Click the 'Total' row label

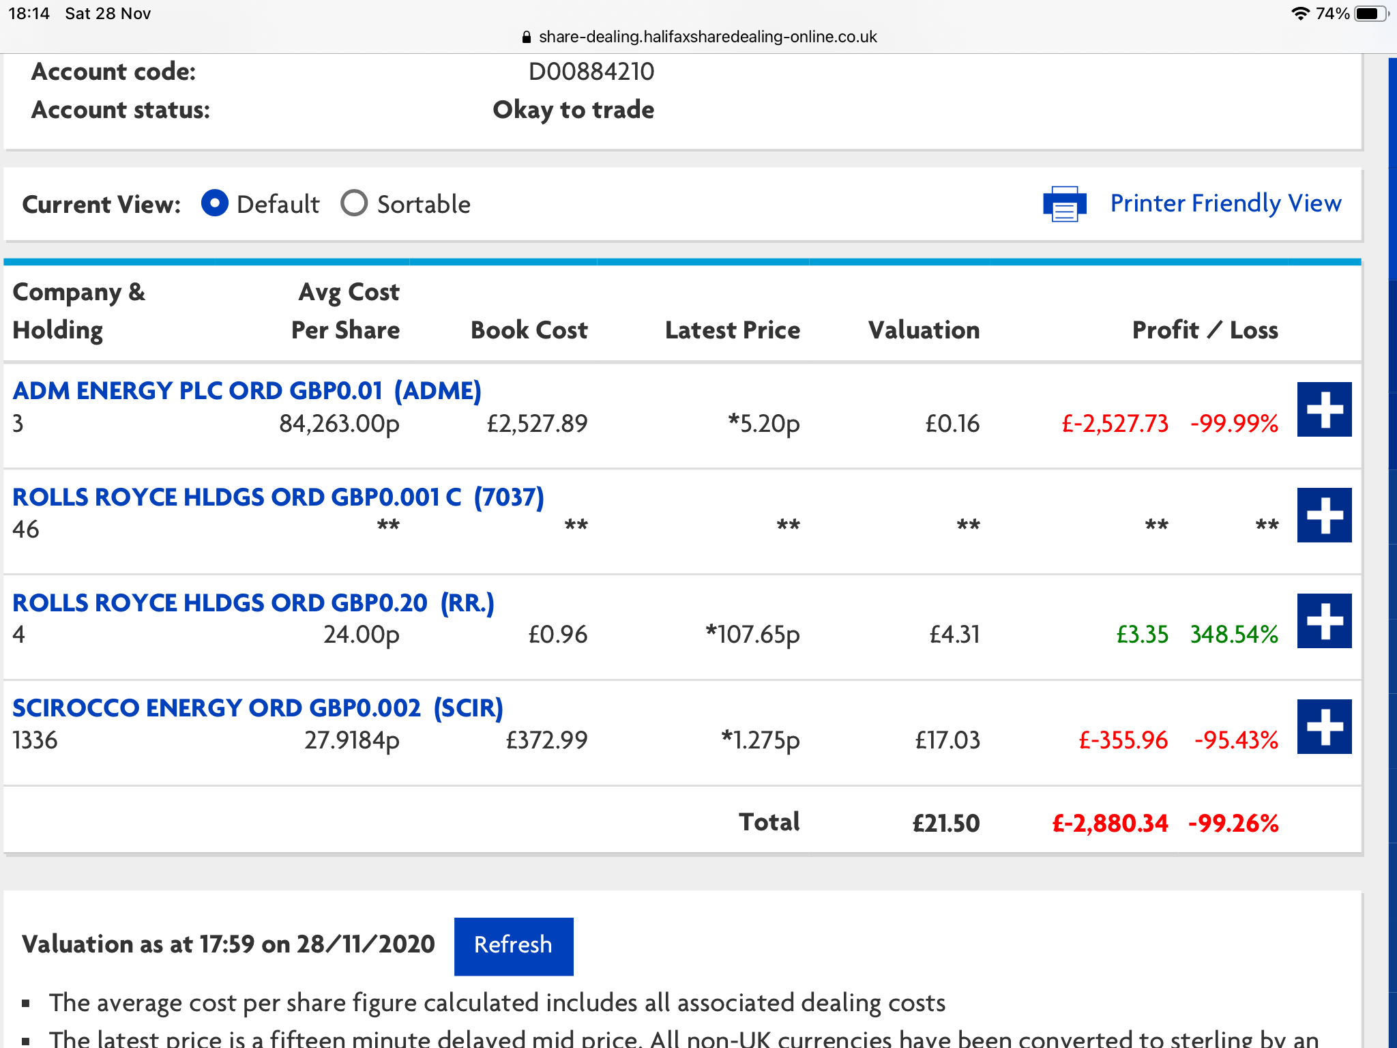point(769,822)
